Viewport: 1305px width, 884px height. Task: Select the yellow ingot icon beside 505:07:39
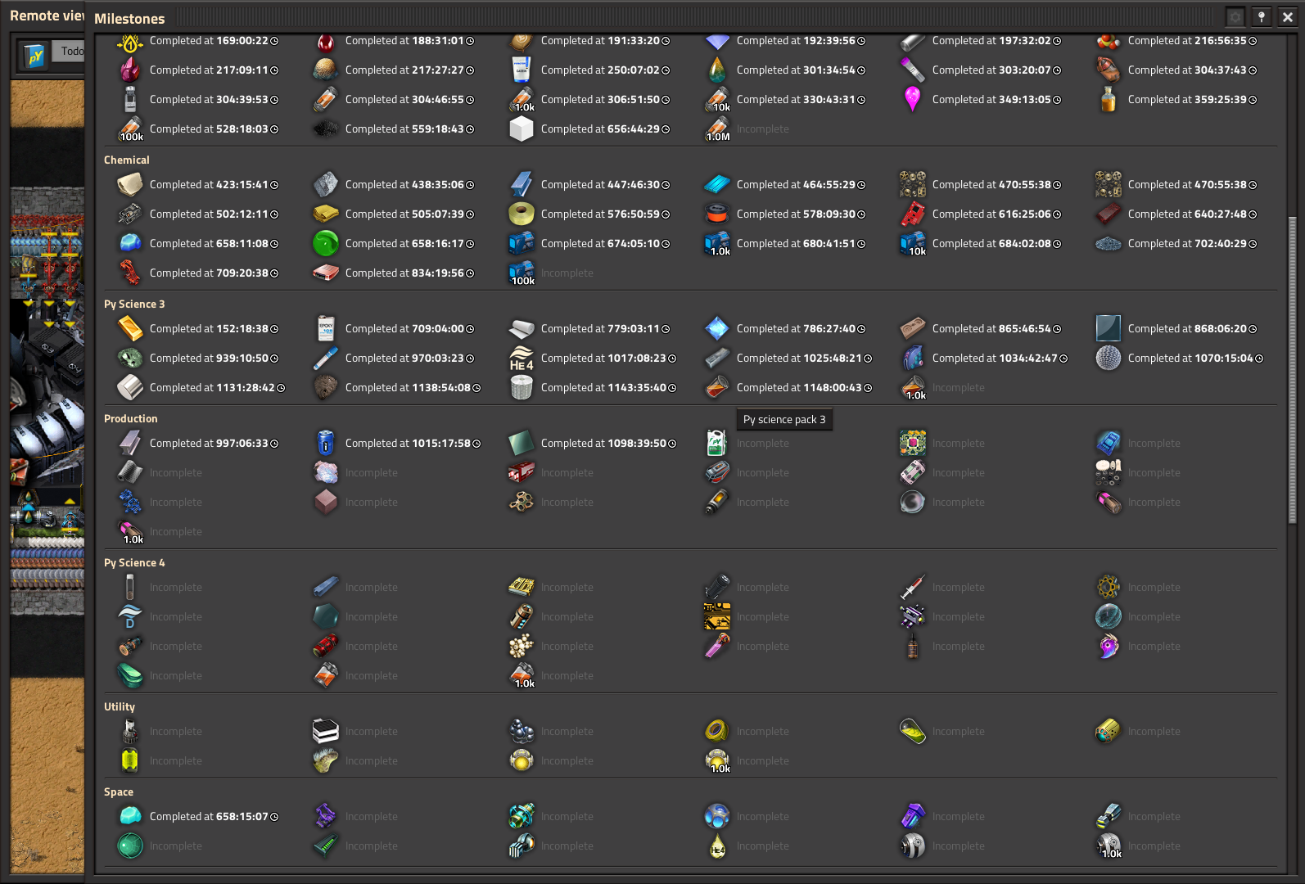[x=326, y=214]
